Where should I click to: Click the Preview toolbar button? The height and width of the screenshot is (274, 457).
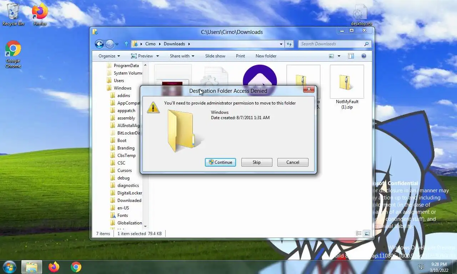click(x=142, y=56)
